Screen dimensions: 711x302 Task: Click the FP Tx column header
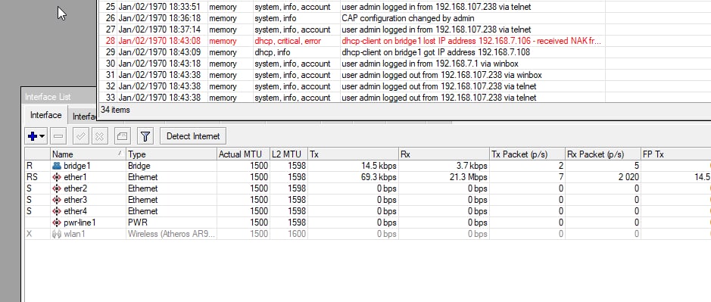pos(675,154)
